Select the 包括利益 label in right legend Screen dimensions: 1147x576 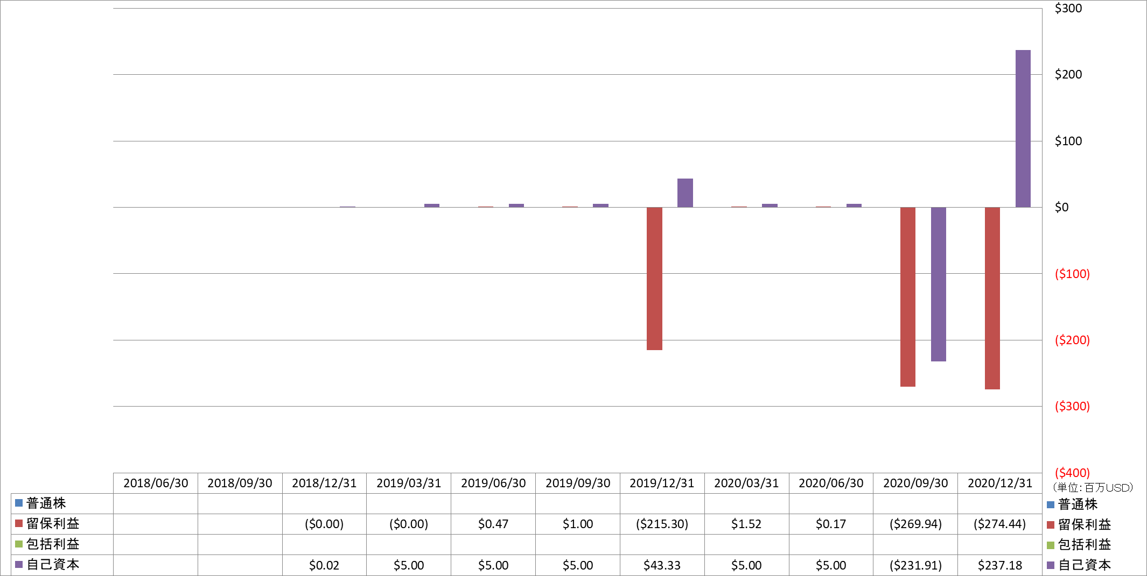1085,545
